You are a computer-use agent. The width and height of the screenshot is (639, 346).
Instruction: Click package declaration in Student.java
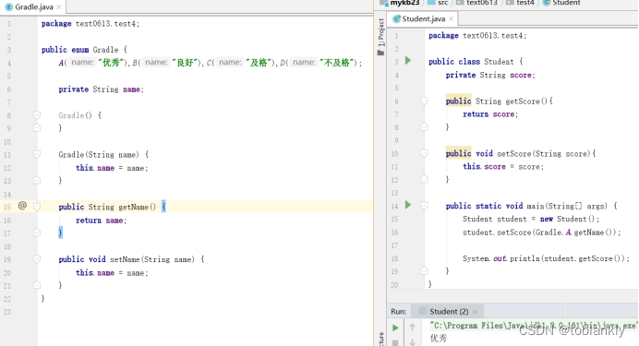477,36
